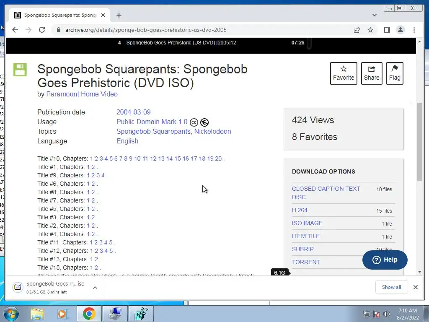This screenshot has height=322, width=429.
Task: Open chapter 3 of Title #12
Action: click(101, 251)
